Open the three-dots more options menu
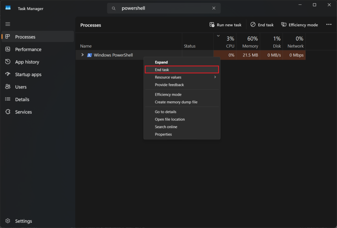 [329, 25]
